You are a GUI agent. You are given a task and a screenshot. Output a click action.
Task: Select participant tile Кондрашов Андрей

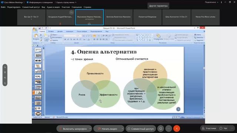tap(60, 17)
